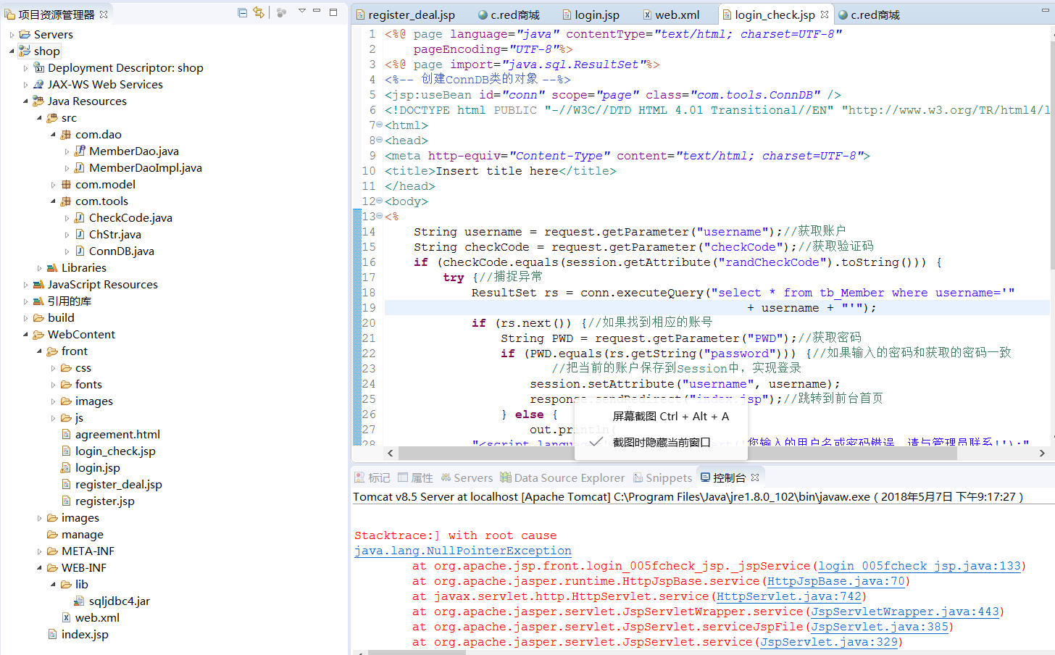1055x655 pixels.
Task: Open web.xml in WEB-INF tree
Action: (x=97, y=618)
